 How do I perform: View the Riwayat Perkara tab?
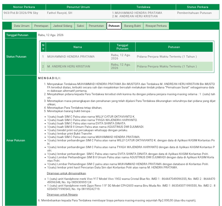(x=156, y=26)
